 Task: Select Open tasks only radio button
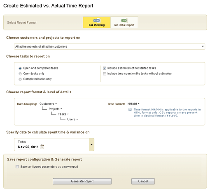pos(20,74)
